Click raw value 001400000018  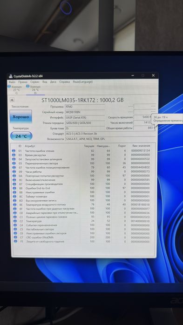click(141, 221)
